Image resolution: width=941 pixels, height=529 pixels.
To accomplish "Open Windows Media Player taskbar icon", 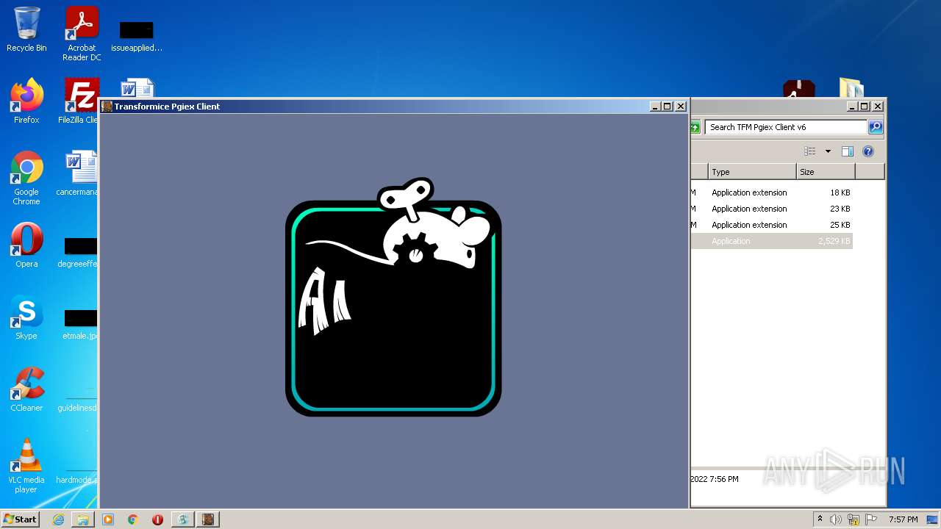I will (x=108, y=519).
